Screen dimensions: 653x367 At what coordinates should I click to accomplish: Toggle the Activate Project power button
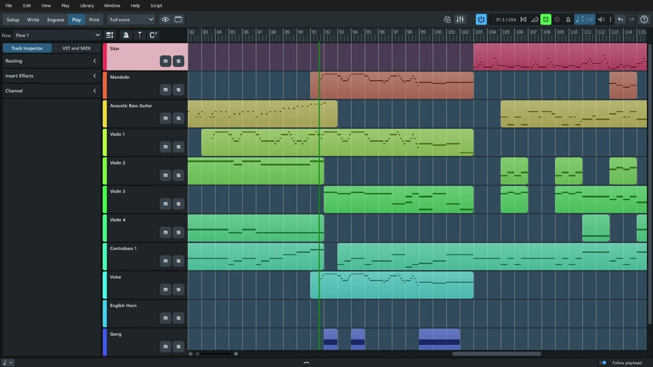481,19
